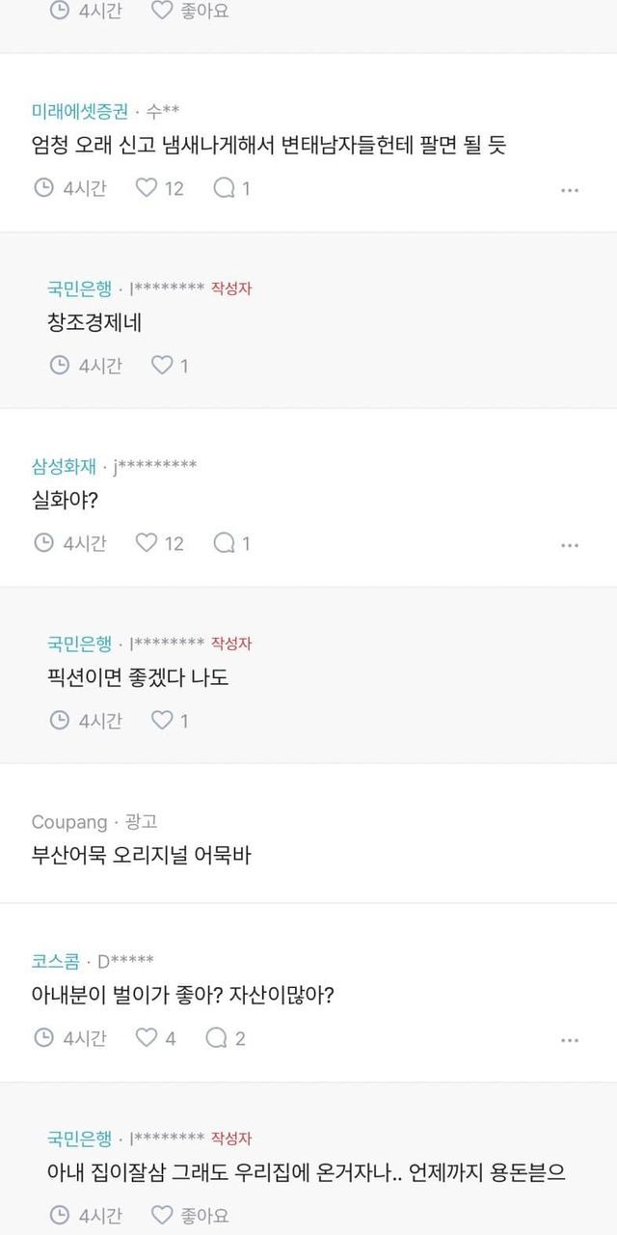Open the 미래에셋증권 company name link
The image size is (617, 1235).
(x=80, y=111)
